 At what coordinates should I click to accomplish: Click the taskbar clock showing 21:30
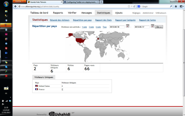[x=6, y=108]
